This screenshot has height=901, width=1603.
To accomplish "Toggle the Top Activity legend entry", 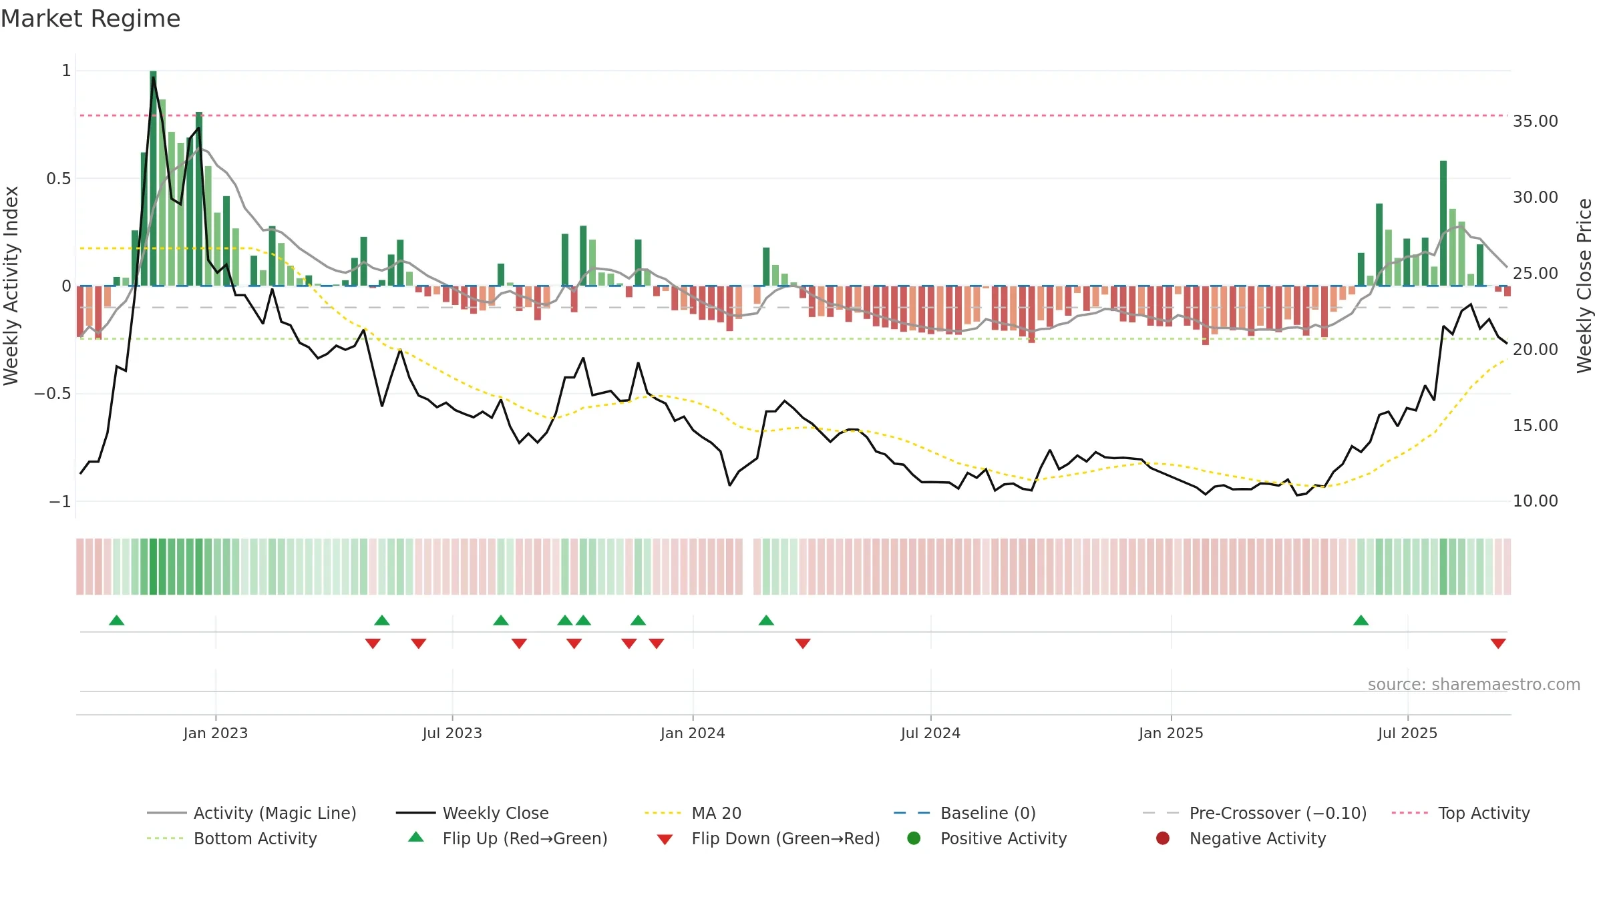I will tap(1461, 813).
